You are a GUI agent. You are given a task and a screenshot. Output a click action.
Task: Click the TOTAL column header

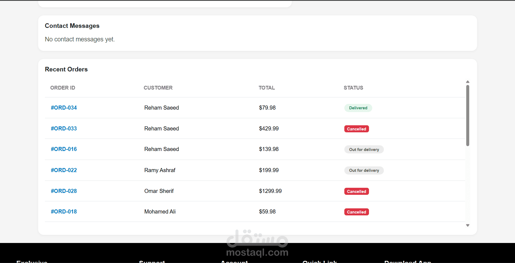[x=267, y=88]
